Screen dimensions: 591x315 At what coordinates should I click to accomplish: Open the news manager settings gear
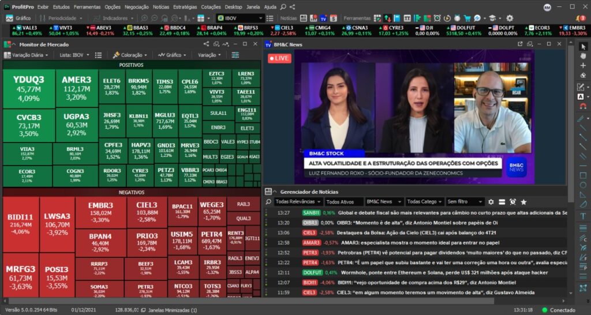pyautogui.click(x=491, y=202)
